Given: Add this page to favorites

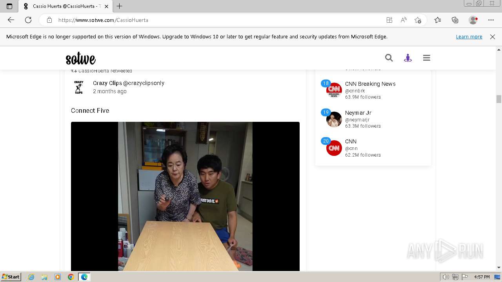Looking at the screenshot, I should coord(418,20).
